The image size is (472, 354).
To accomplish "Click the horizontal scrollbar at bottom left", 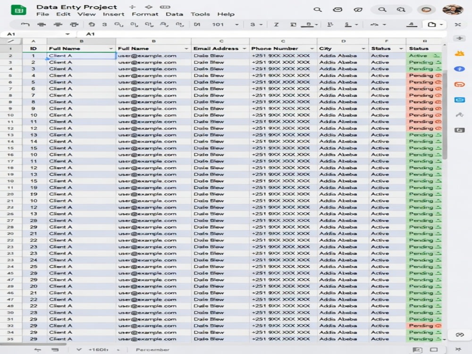I will (33, 344).
